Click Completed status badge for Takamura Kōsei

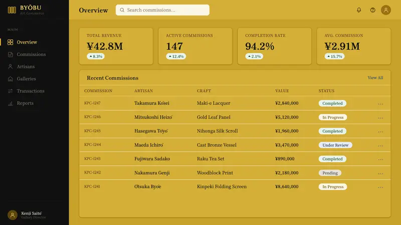click(332, 103)
